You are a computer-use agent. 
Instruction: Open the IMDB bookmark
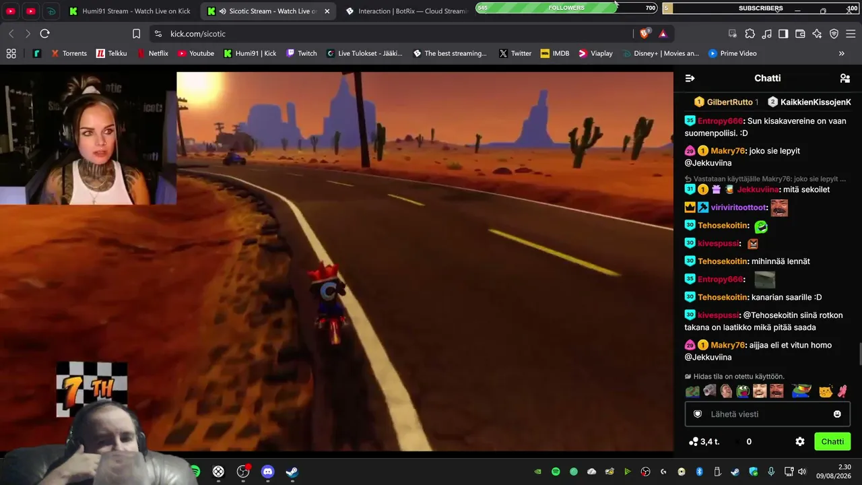[554, 53]
